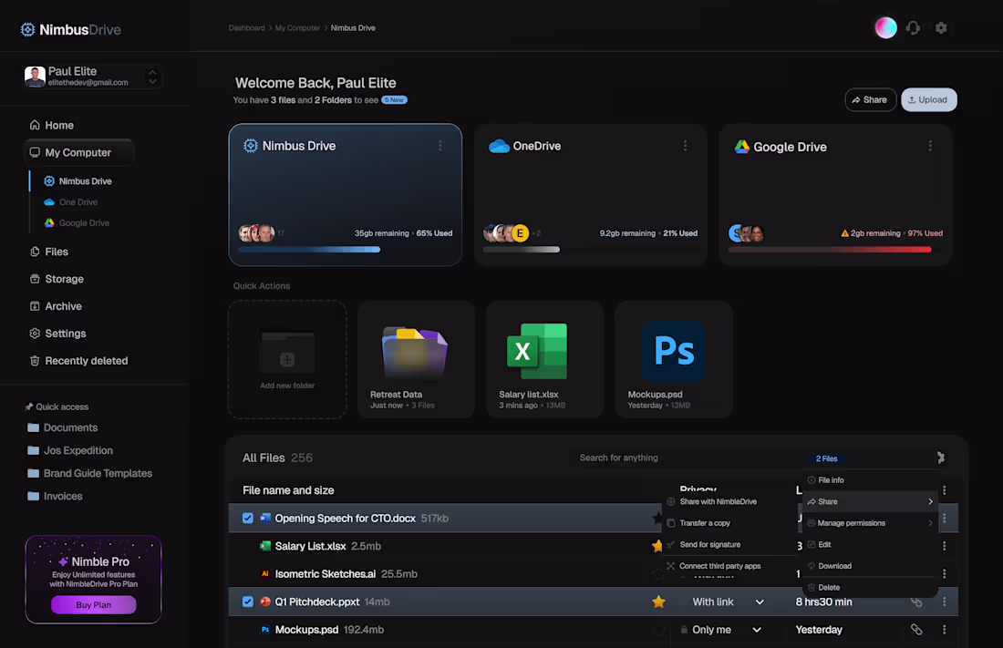Open Files in the sidebar
1003x648 pixels.
pos(48,252)
